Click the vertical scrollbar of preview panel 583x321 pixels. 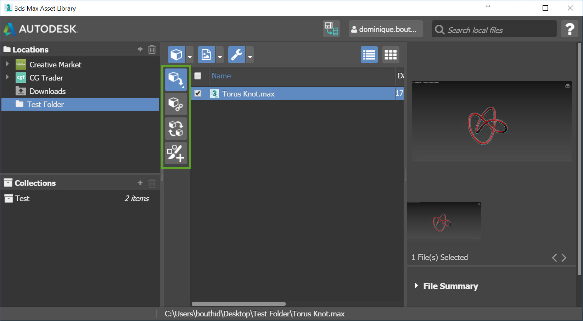click(580, 159)
